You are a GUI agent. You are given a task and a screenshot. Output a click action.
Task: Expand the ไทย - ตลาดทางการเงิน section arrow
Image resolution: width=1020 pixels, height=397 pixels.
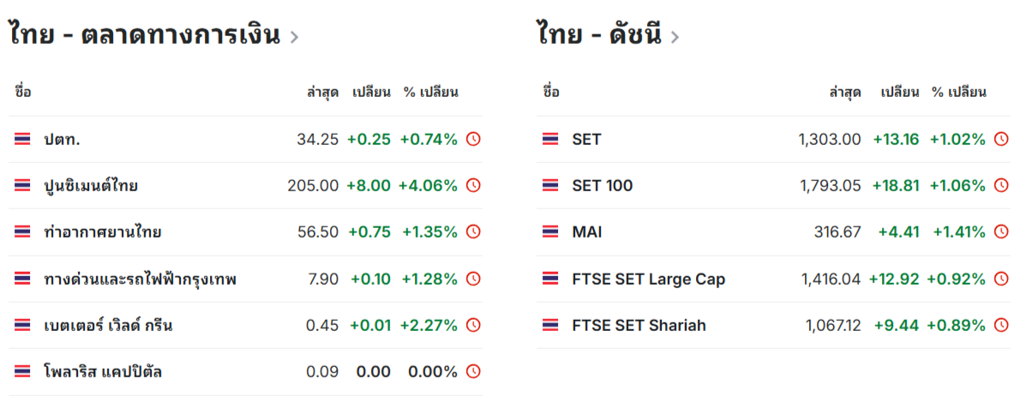pyautogui.click(x=294, y=37)
